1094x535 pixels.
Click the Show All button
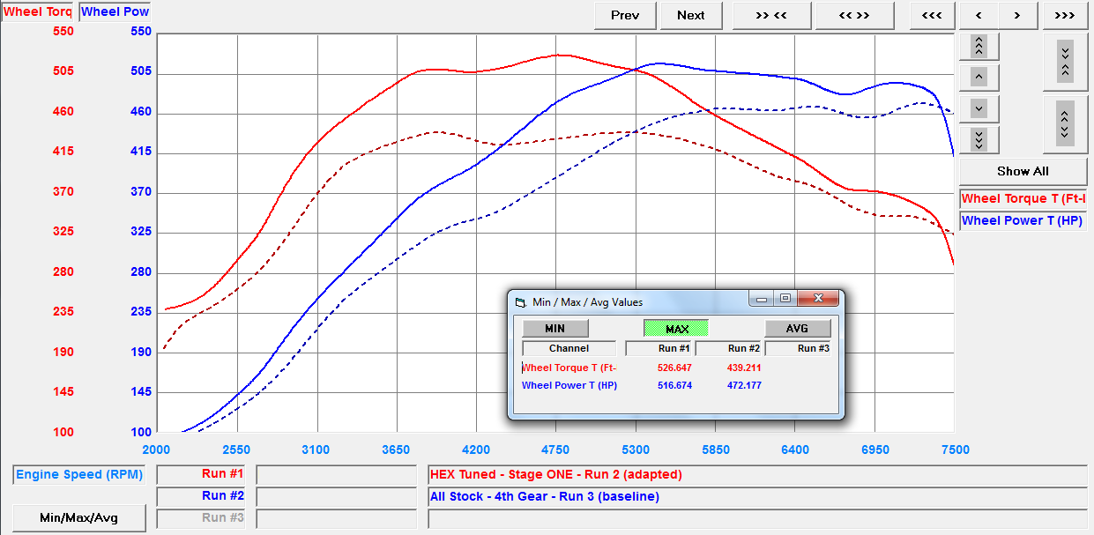point(1023,171)
